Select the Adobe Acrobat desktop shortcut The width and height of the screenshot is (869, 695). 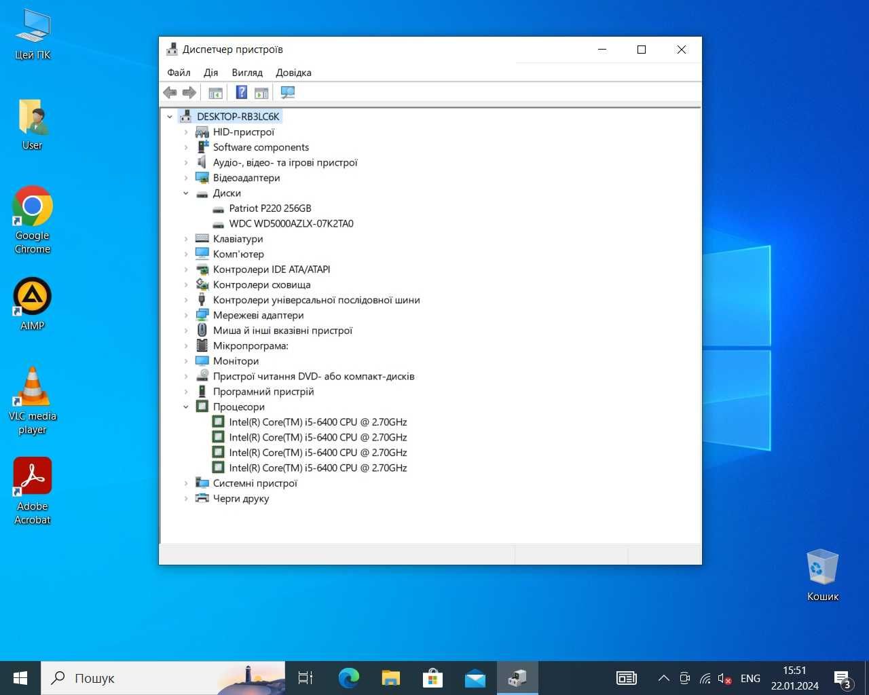click(33, 491)
